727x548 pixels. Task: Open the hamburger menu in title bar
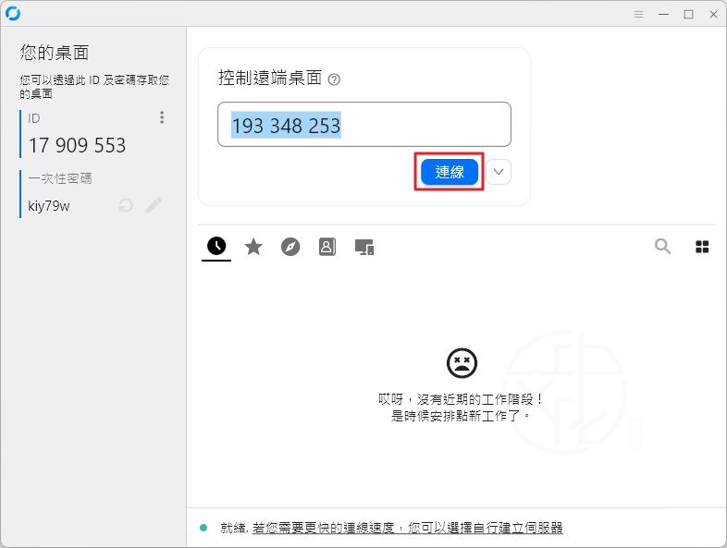pyautogui.click(x=638, y=14)
